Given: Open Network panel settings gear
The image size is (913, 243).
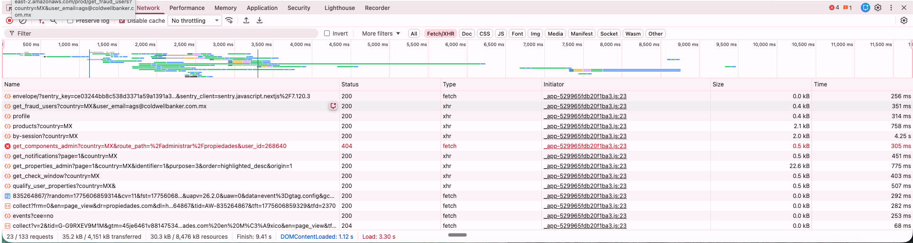Looking at the screenshot, I should [x=904, y=20].
